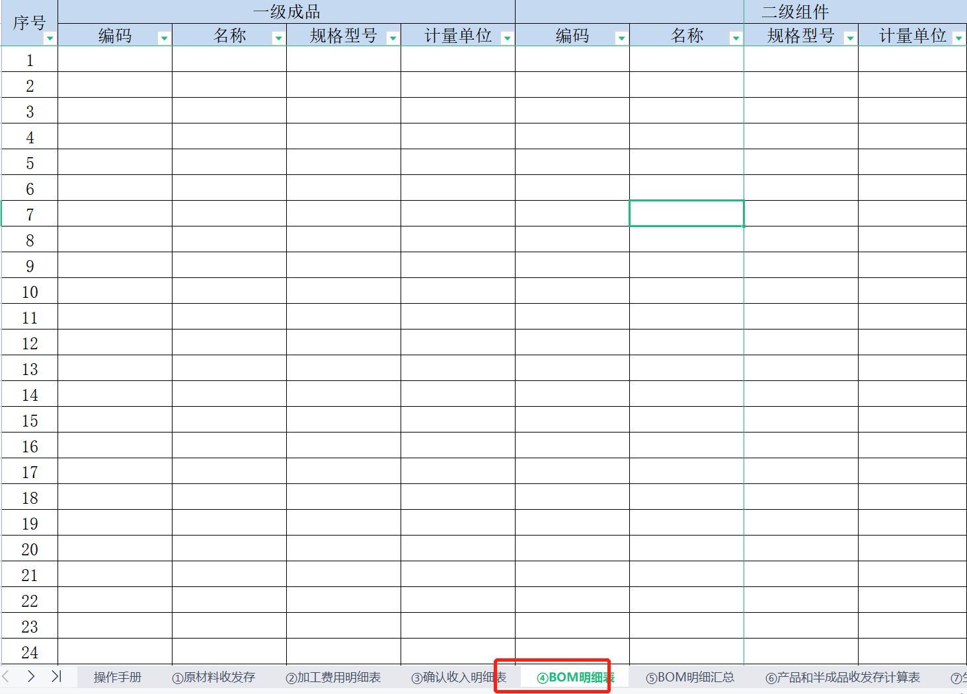The height and width of the screenshot is (694, 967).
Task: Select the ④BOM明细表 sheet tab
Action: point(574,676)
